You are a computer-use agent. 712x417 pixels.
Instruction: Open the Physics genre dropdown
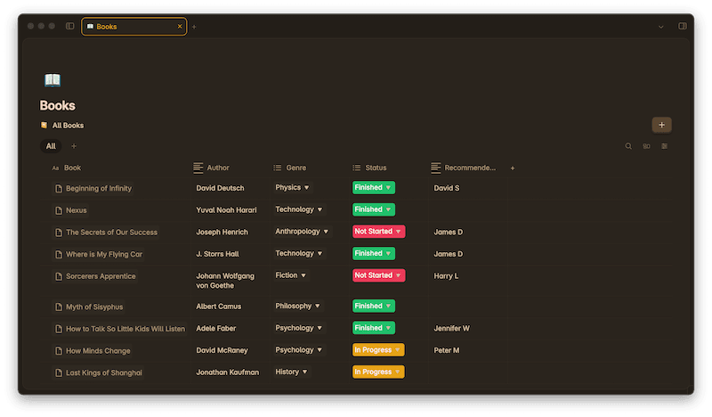point(293,188)
